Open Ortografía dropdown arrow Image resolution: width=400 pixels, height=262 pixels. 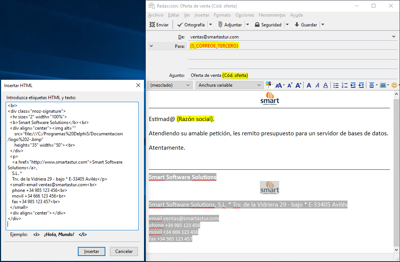210,25
